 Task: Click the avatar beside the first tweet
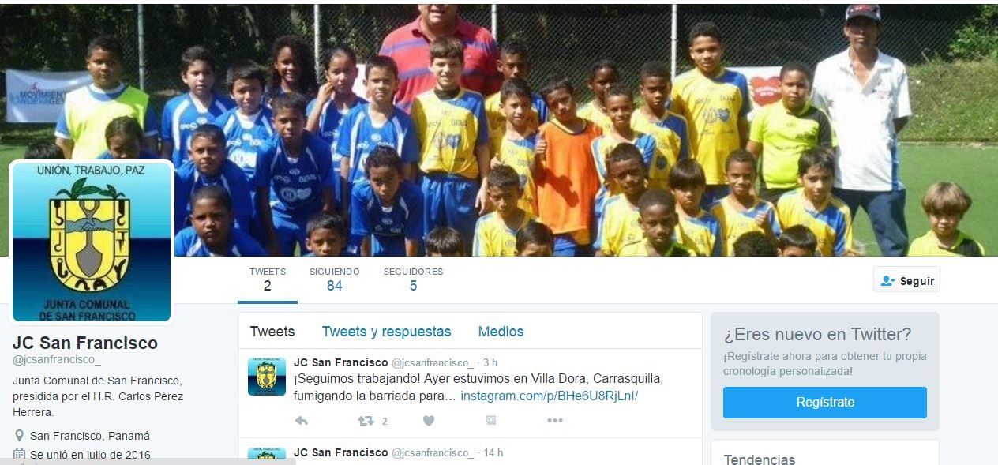(x=267, y=376)
